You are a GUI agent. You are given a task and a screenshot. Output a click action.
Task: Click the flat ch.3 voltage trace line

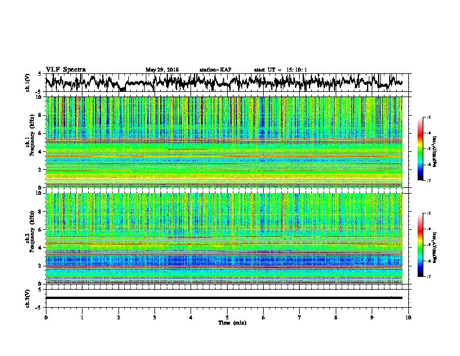click(224, 298)
